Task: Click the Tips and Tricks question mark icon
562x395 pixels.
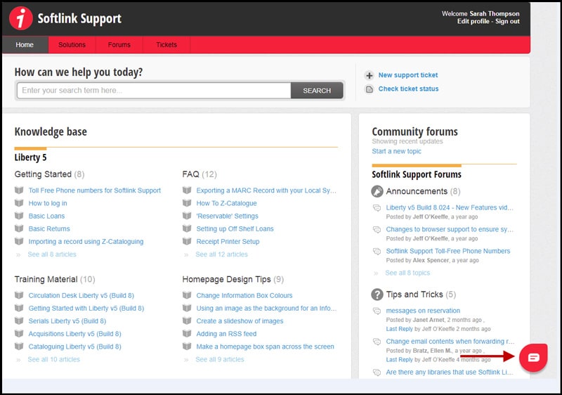Action: (x=377, y=294)
